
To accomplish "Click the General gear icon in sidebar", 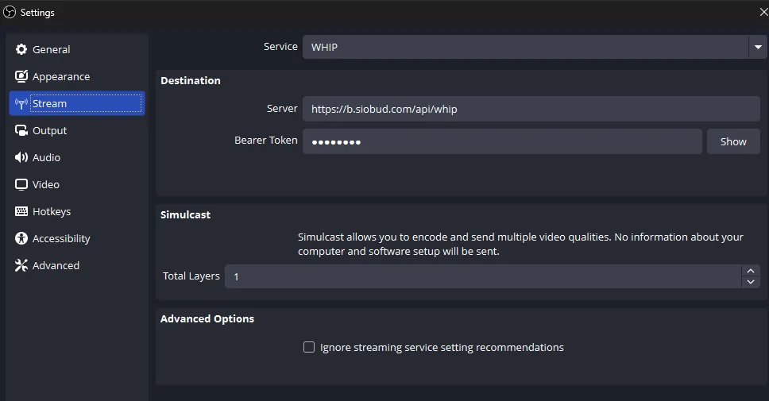I will tap(21, 49).
